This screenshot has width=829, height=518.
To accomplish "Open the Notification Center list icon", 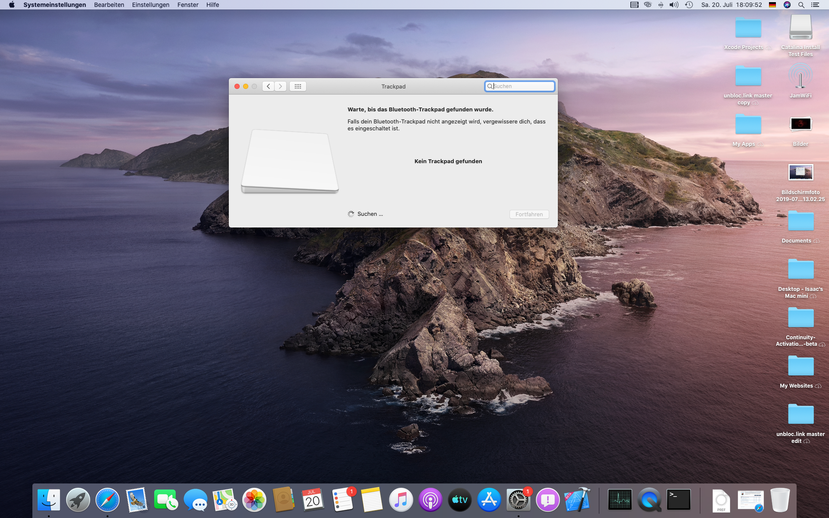I will click(815, 5).
